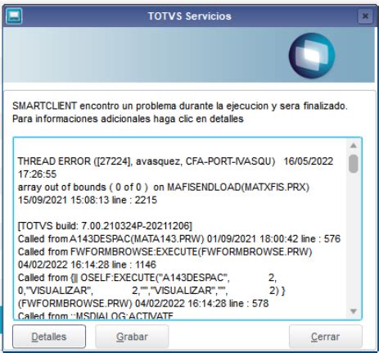379x353 pixels.
Task: Click the 'Called from ::MSDIALOG:ACTIVATE' line
Action: (96, 316)
